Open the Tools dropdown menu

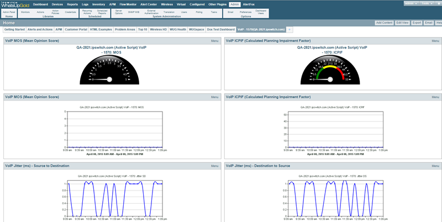[x=427, y=3]
